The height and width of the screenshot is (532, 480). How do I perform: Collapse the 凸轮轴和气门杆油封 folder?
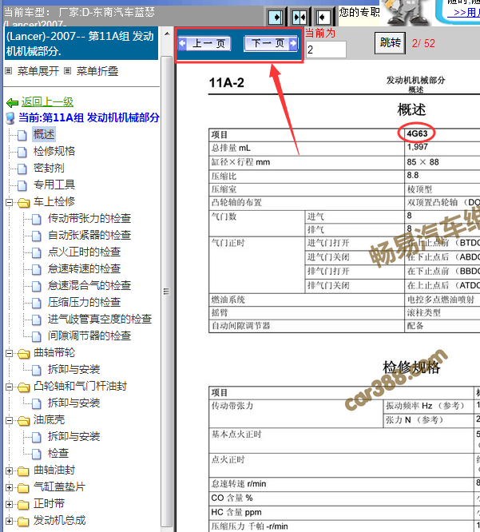pyautogui.click(x=9, y=387)
